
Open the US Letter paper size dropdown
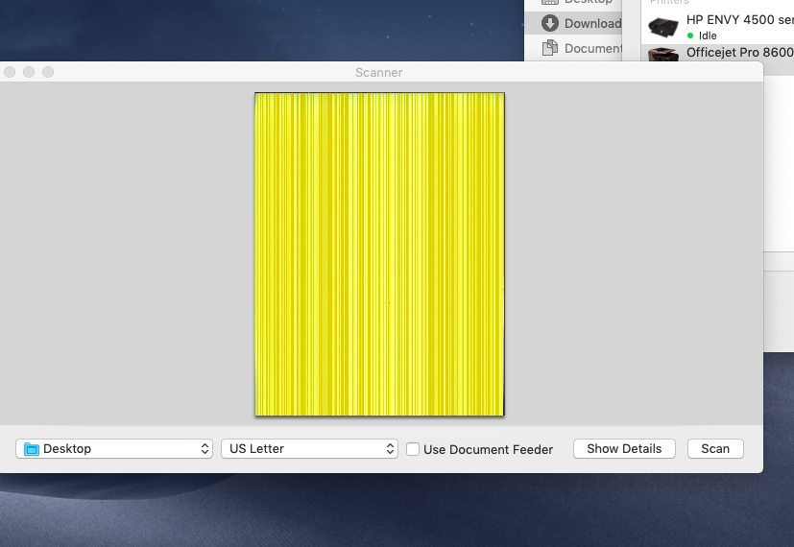tap(309, 449)
